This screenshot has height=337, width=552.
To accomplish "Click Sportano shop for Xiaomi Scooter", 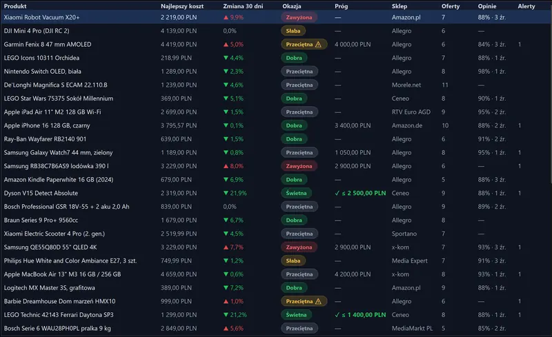I will click(404, 234).
